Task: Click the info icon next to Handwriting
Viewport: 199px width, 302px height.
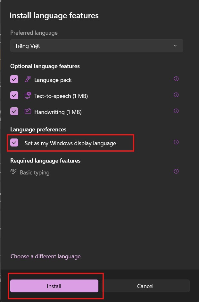Action: [x=176, y=111]
